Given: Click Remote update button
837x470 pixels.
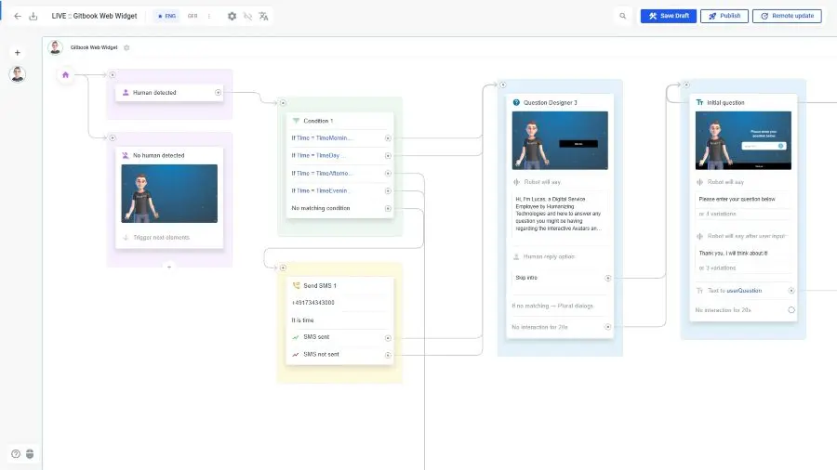Looking at the screenshot, I should pos(787,16).
